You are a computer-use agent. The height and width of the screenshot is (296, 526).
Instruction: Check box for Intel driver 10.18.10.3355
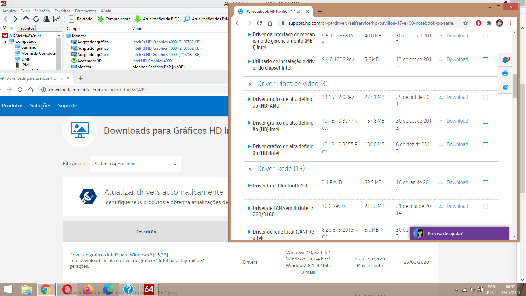click(485, 145)
